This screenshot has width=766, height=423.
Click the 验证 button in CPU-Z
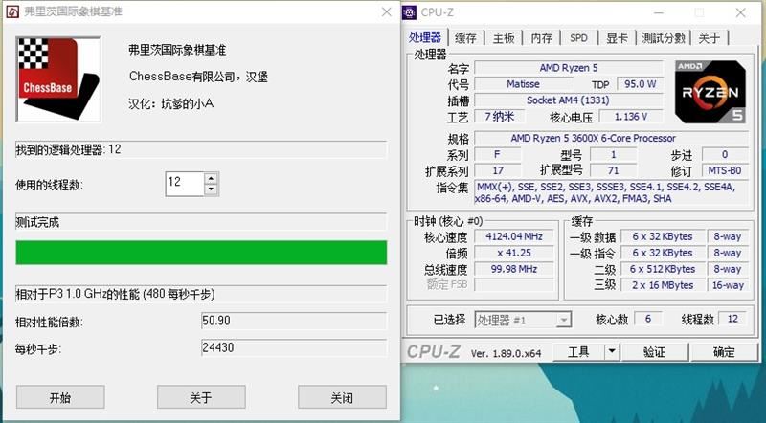tap(654, 351)
